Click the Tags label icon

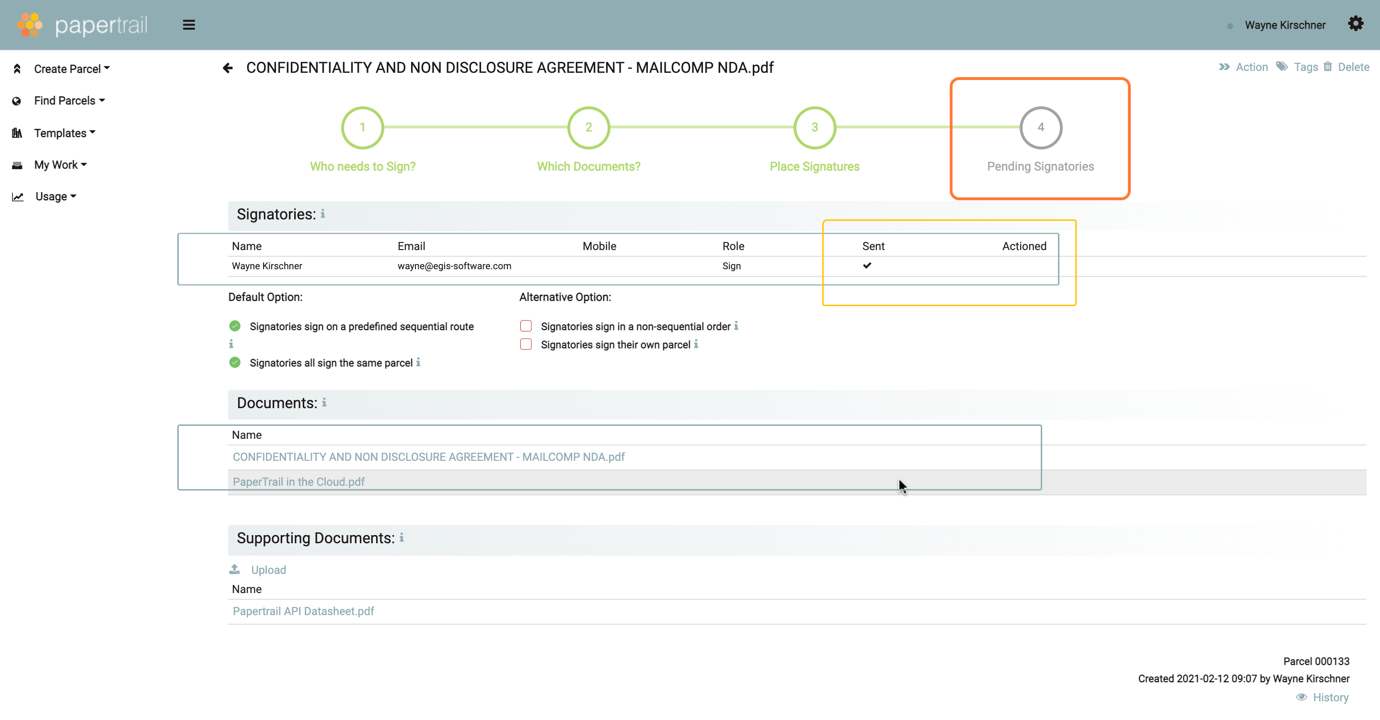[1281, 67]
